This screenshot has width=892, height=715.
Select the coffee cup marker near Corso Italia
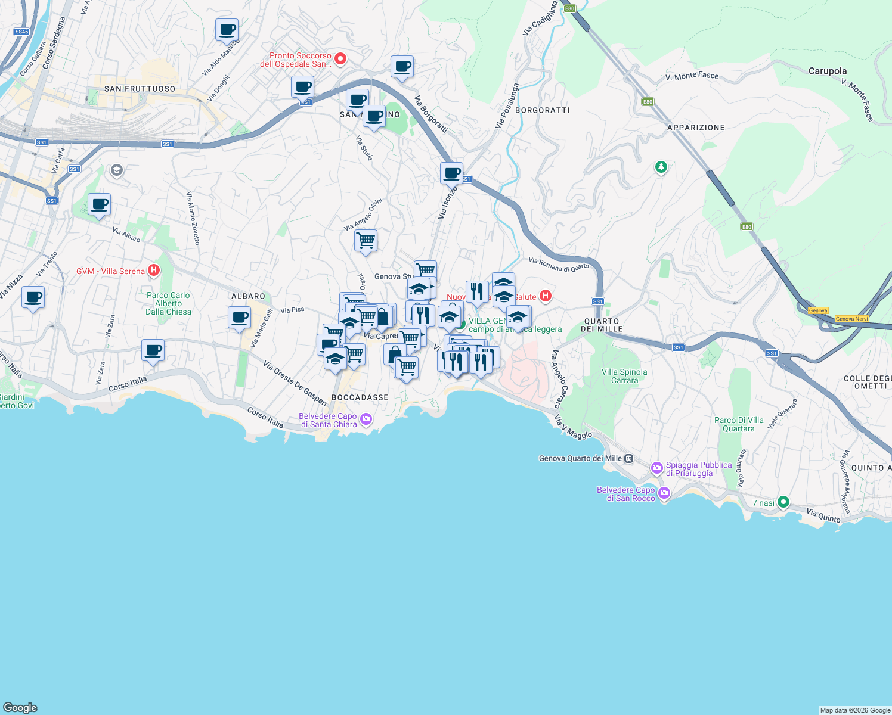click(x=153, y=352)
